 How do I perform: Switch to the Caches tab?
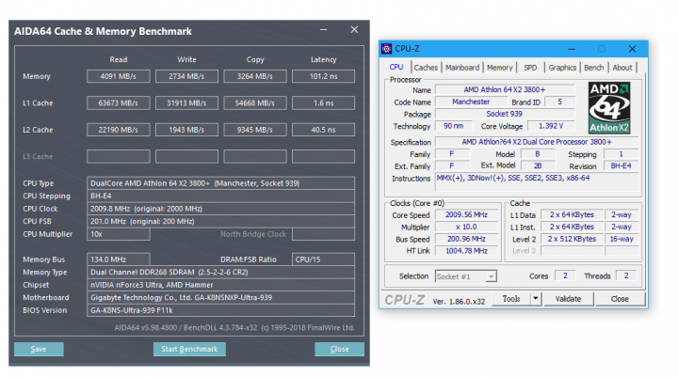(426, 68)
